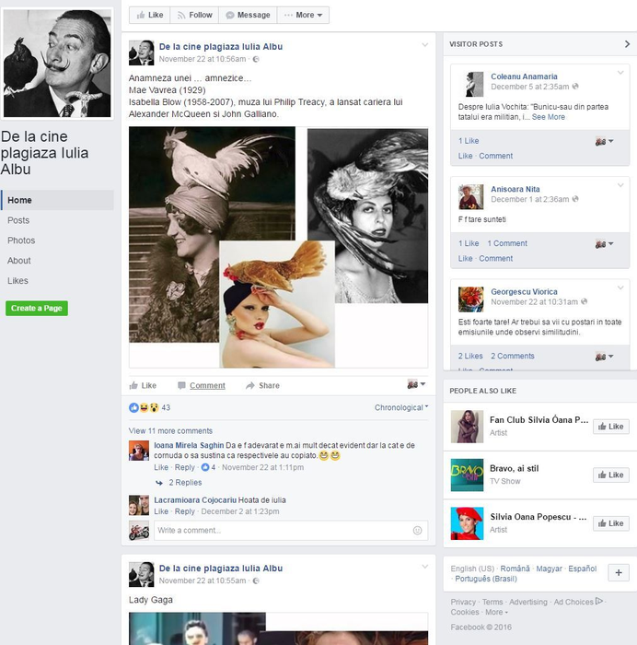Viewport: 637px width, 645px height.
Task: Switch language to Magyar
Action: coord(549,569)
